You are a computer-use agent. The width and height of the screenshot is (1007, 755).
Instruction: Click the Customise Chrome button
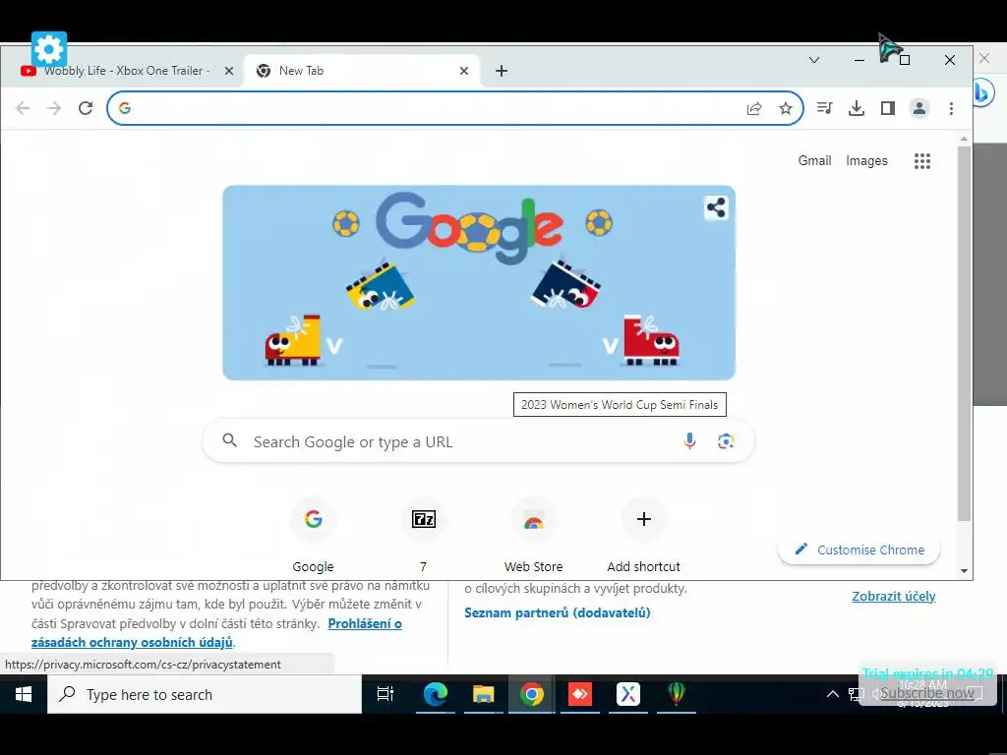click(859, 550)
